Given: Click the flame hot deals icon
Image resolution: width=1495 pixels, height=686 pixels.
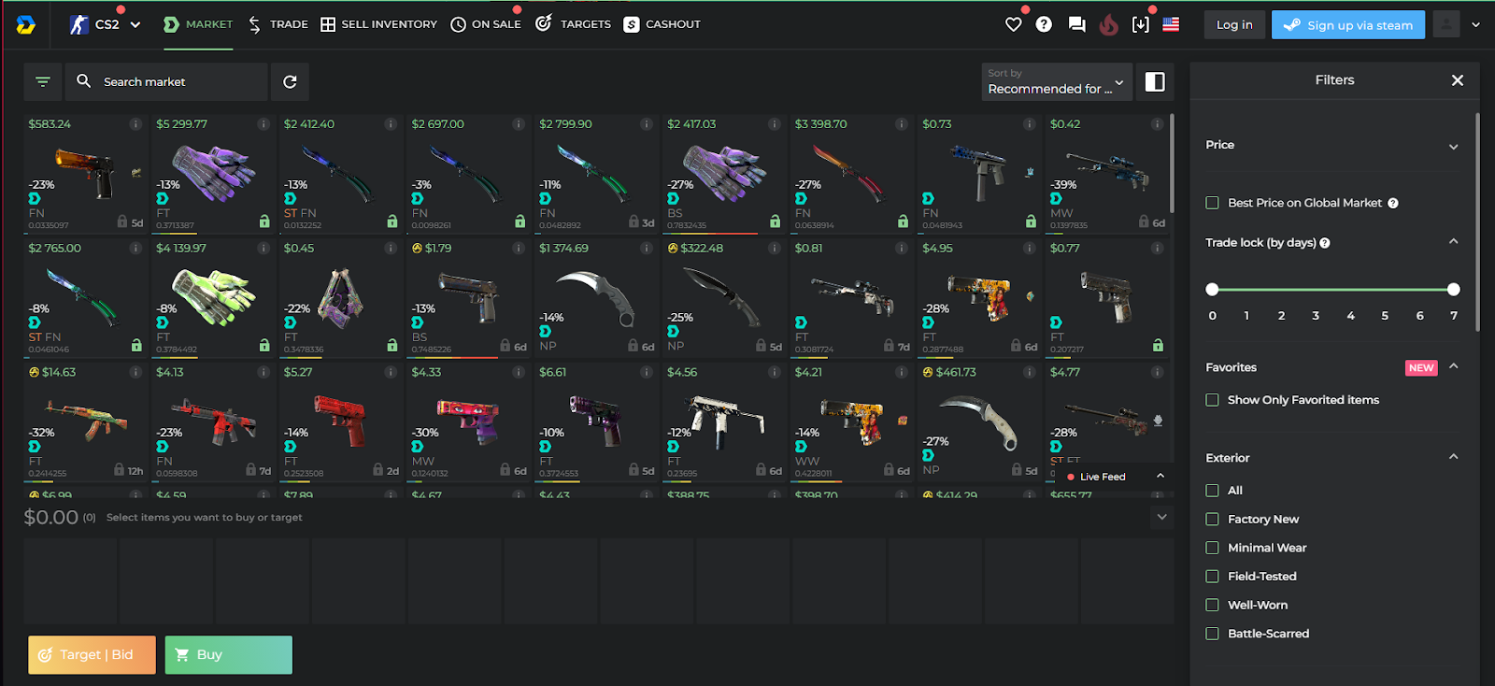Looking at the screenshot, I should (x=1108, y=24).
